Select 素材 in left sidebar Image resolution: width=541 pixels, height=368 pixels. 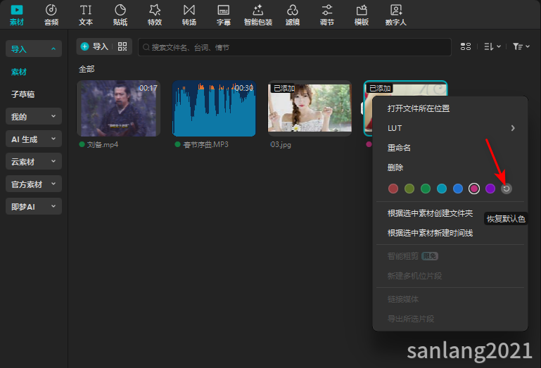pos(19,72)
